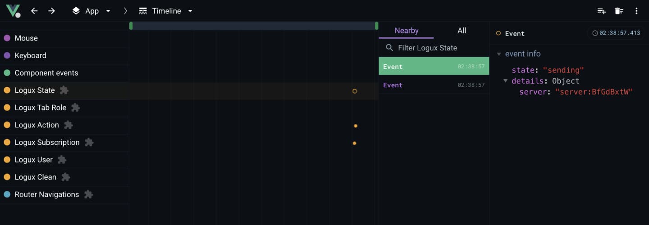Click plugin puzzle icon beside Logux User
This screenshot has height=225, width=649.
[62, 160]
